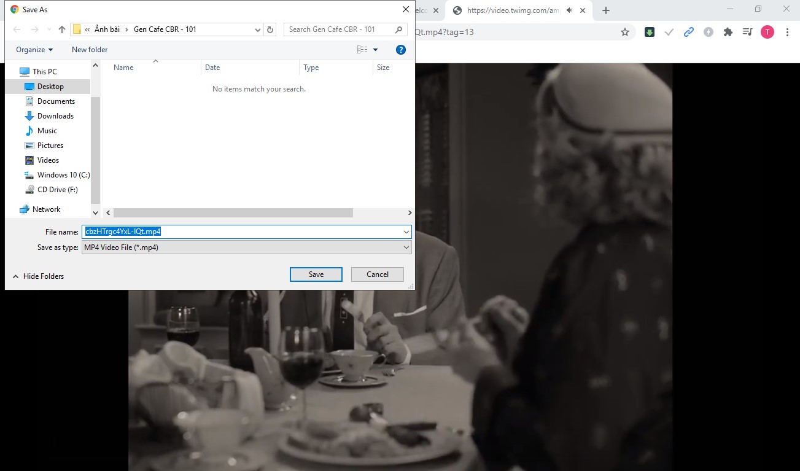This screenshot has height=471, width=800.
Task: Open the puzzle-piece Extensions icon
Action: (728, 31)
